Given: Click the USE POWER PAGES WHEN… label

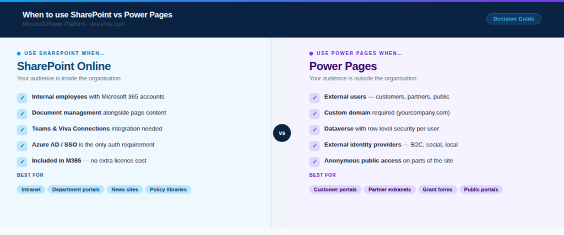Looking at the screenshot, I should [360, 53].
